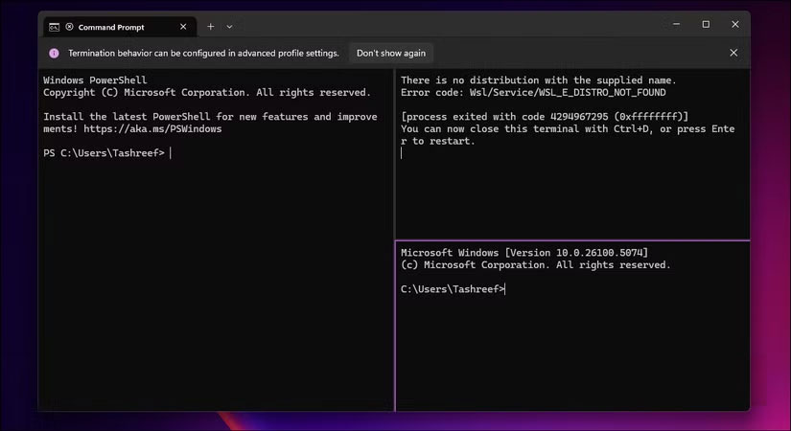Click the 'Termination behavior can be configured' message text

tap(204, 53)
